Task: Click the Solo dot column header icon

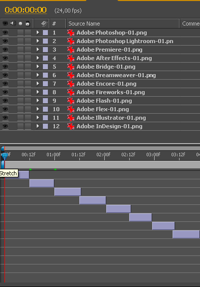Action: pyautogui.click(x=20, y=24)
